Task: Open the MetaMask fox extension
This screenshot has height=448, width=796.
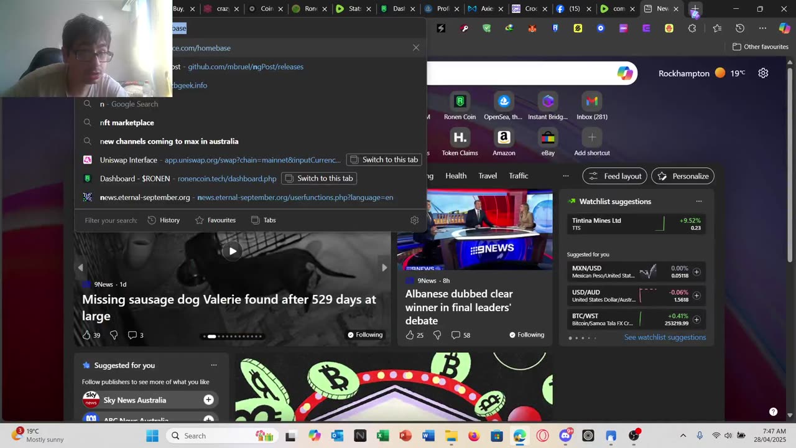Action: tap(532, 28)
